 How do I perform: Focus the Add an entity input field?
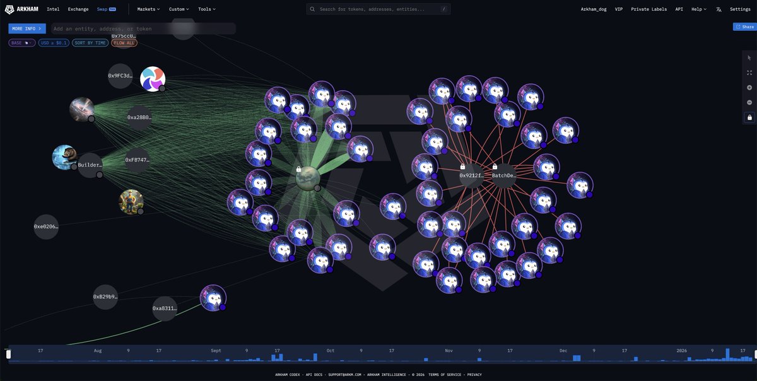pos(143,28)
